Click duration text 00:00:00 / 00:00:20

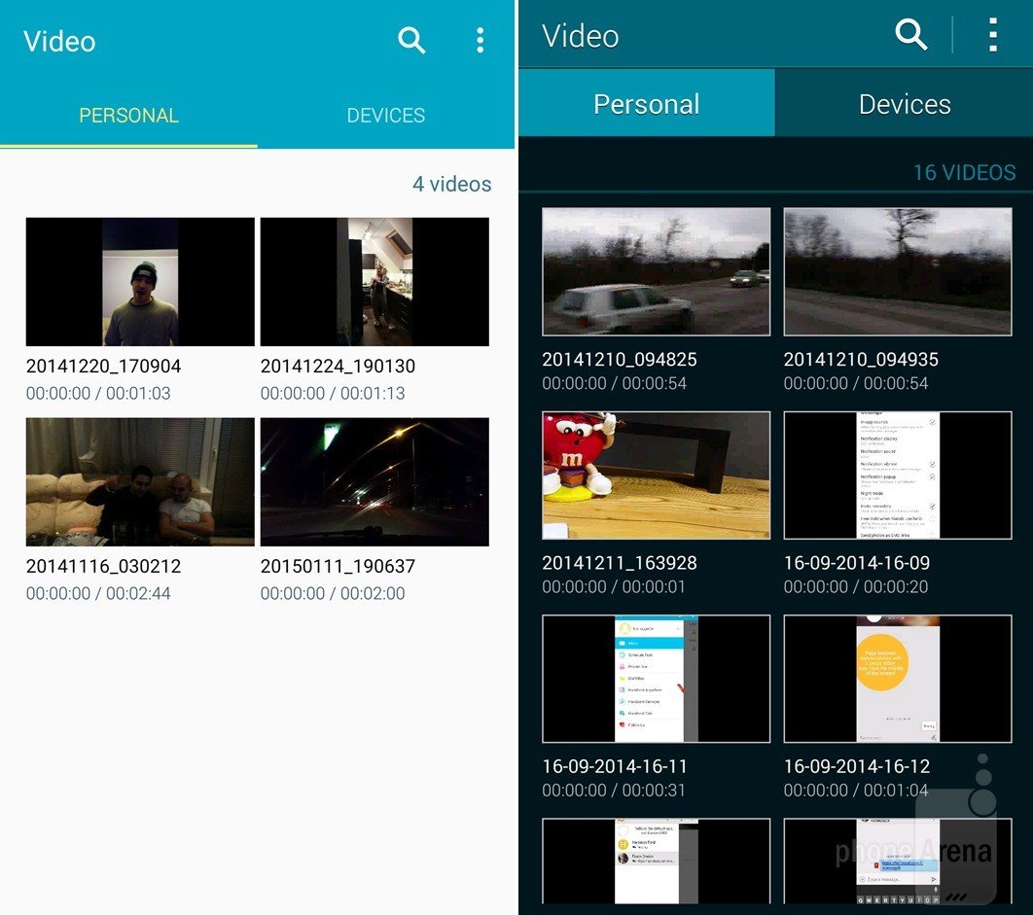point(856,587)
